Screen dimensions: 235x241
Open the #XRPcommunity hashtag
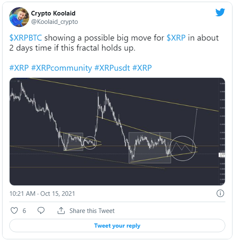coord(62,68)
